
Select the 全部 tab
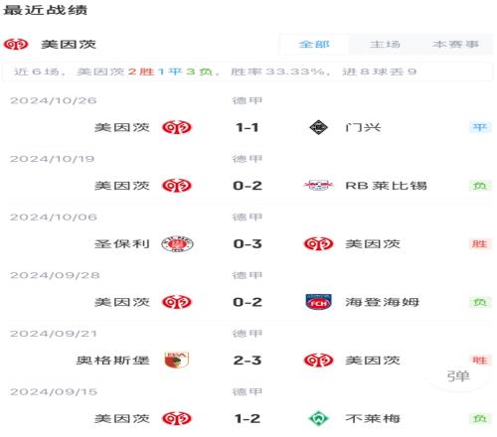click(x=314, y=44)
